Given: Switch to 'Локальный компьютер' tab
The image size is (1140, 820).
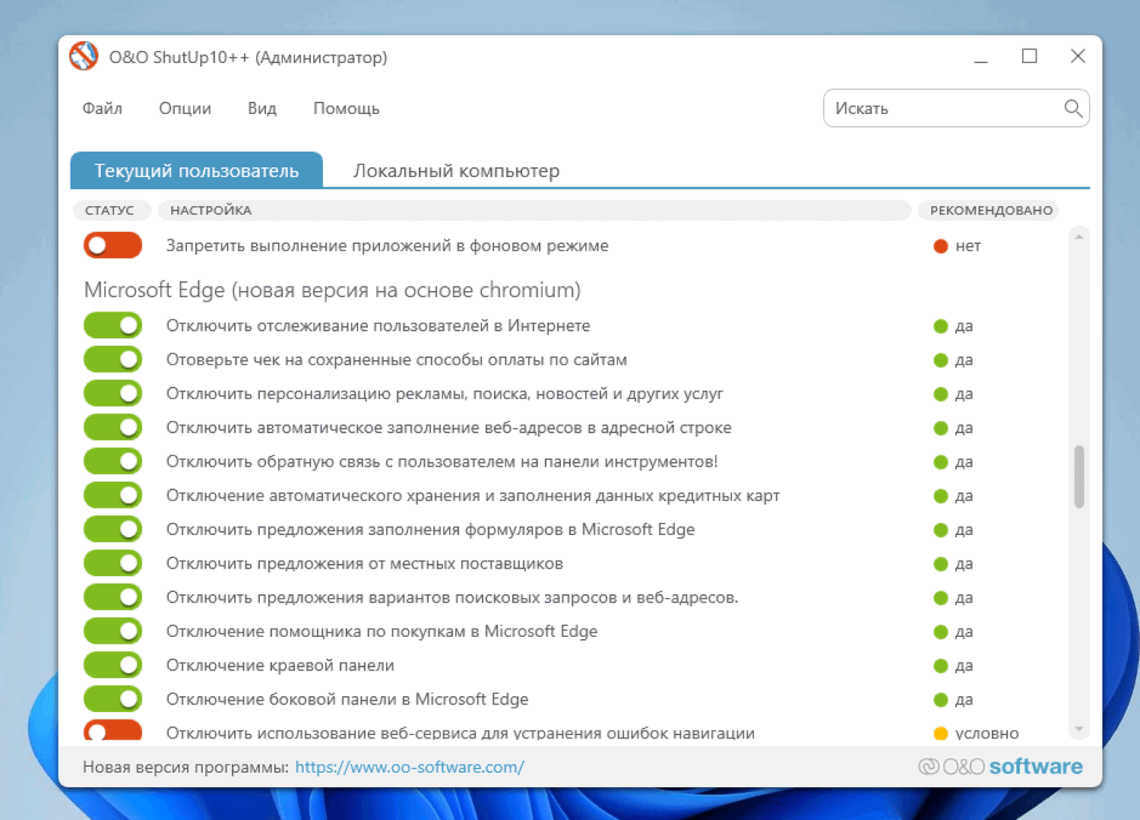Looking at the screenshot, I should point(456,171).
